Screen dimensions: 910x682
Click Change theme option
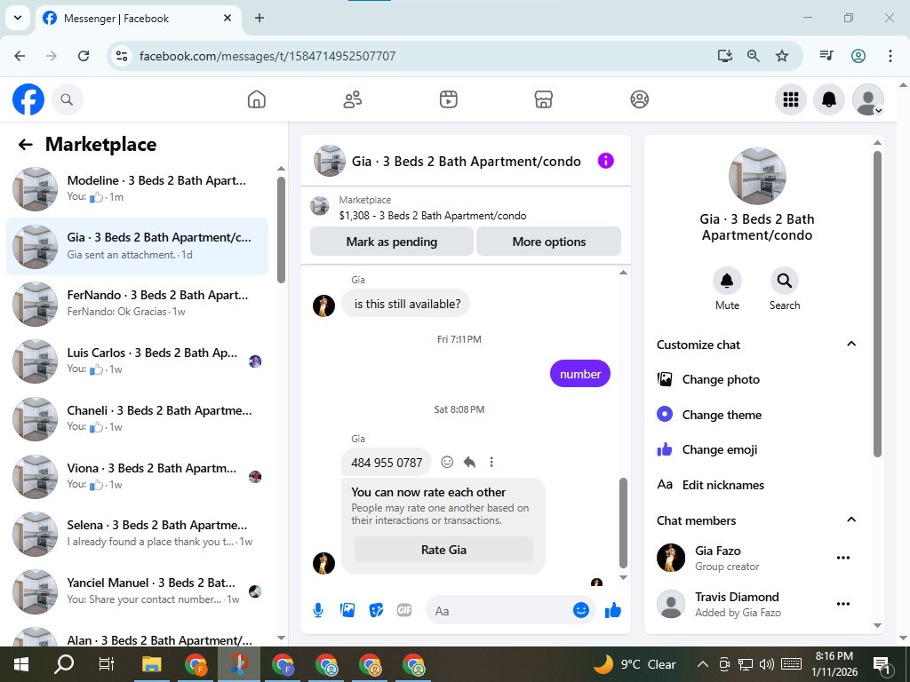(x=722, y=415)
